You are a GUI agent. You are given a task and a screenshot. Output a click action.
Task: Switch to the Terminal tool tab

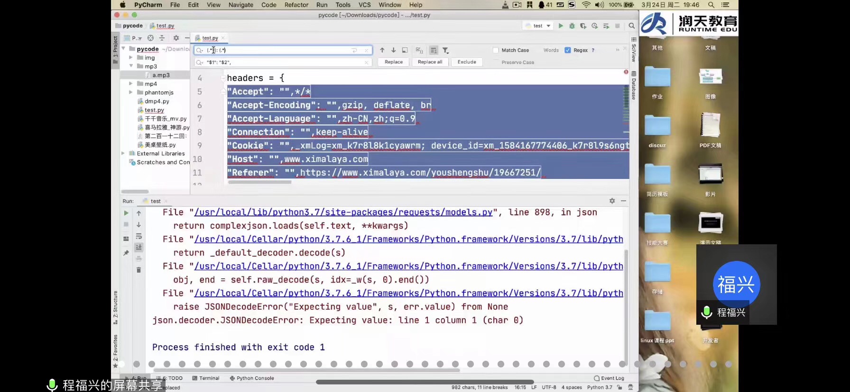pos(206,378)
